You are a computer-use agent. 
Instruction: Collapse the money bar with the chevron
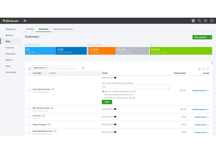tap(212, 63)
